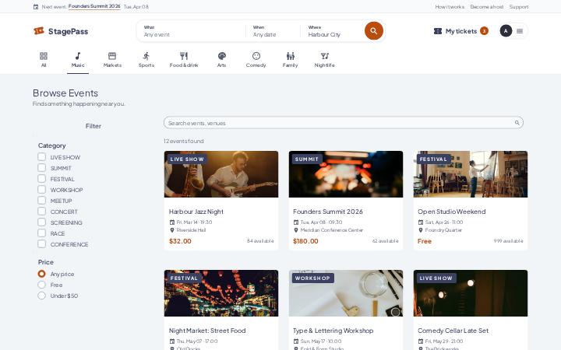
Task: Click location pin for Foundry Quarter
Action: coord(421,230)
